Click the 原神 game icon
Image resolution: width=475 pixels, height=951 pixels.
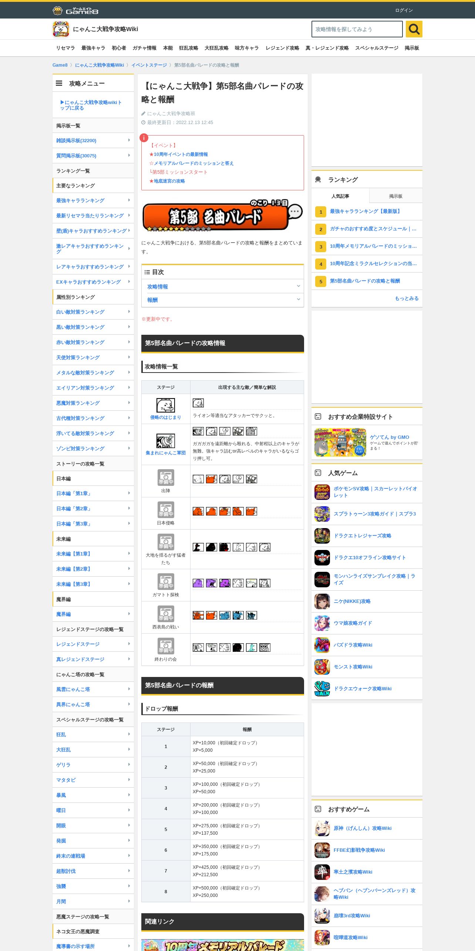pyautogui.click(x=322, y=828)
